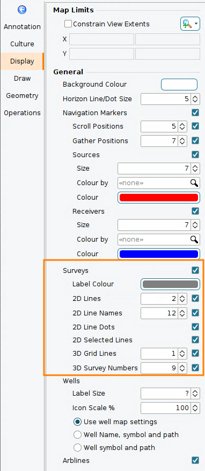Viewport: 205px width, 471px height.
Task: Click Sources Colour by input field
Action: coord(154,182)
